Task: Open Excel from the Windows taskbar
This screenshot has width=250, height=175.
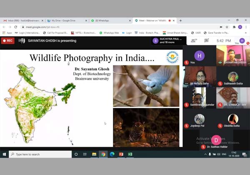Action: pyautogui.click(x=130, y=154)
